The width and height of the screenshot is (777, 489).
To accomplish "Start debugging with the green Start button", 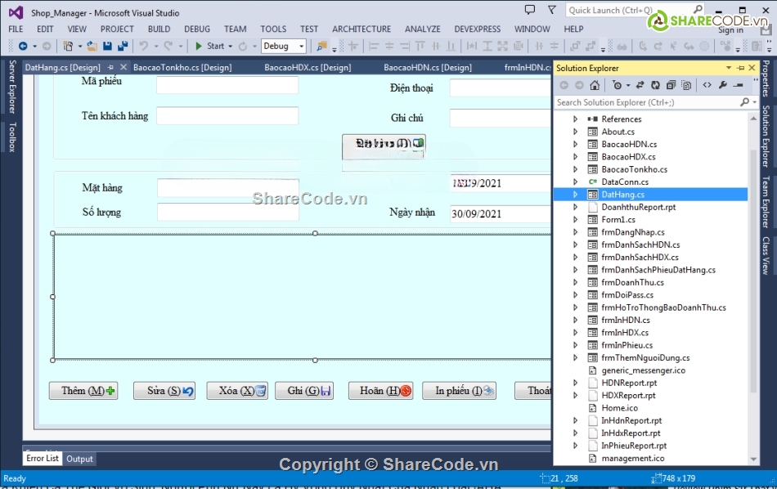I will pos(210,46).
